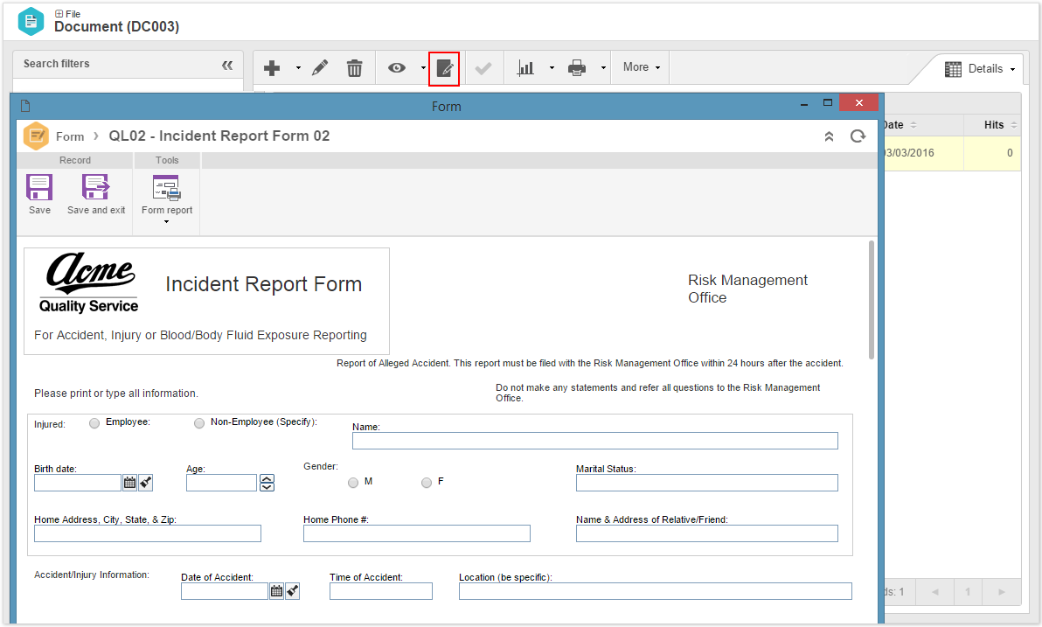This screenshot has width=1042, height=627.
Task: Click the Form breadcrumb link
Action: pyautogui.click(x=70, y=136)
